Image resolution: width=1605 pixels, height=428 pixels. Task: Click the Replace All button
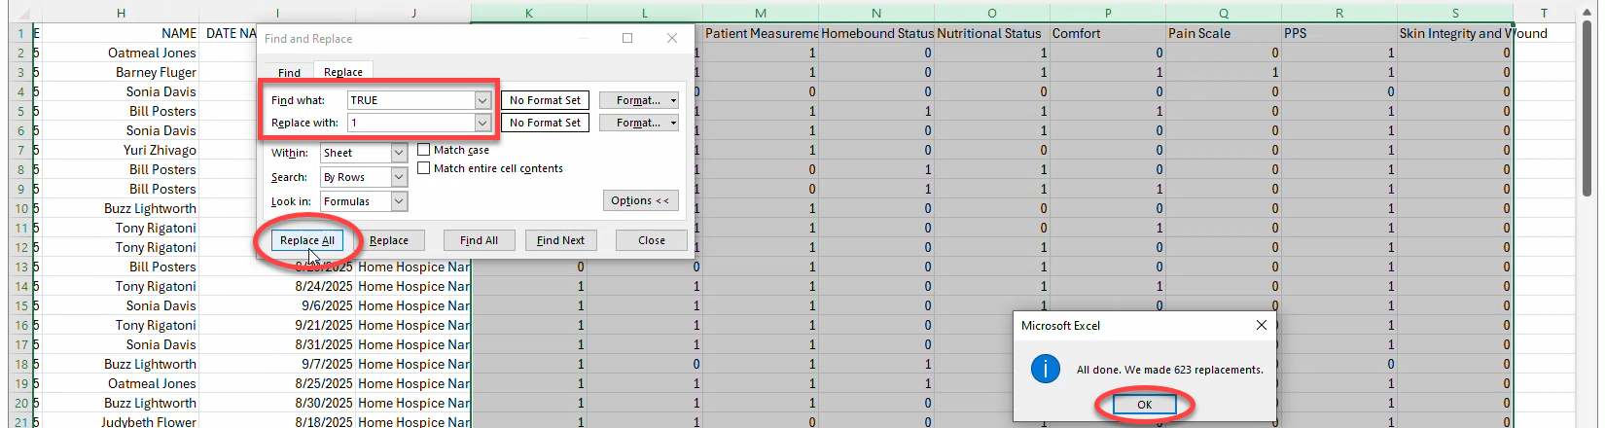click(306, 240)
